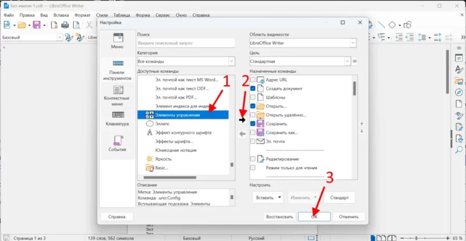Uncheck the Открыть... checkbox
Image resolution: width=466 pixels, height=241 pixels.
click(253, 106)
